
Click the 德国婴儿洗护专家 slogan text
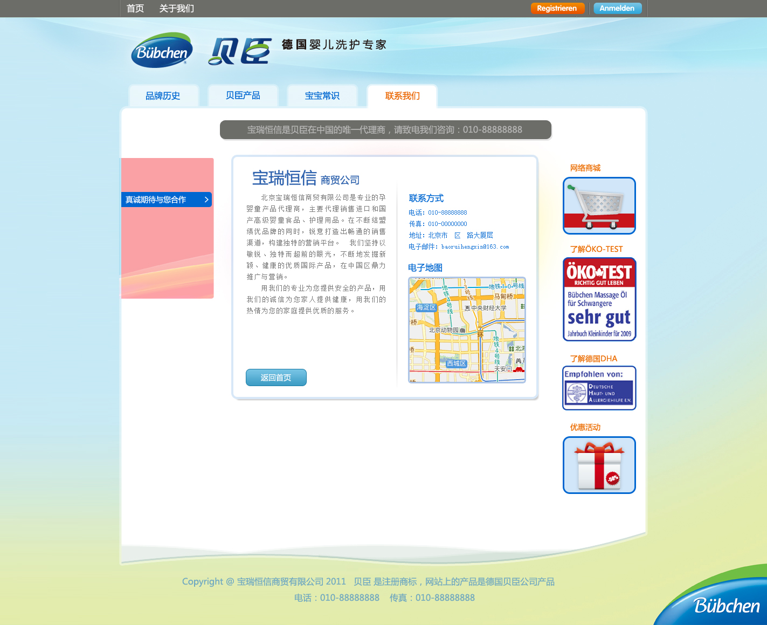(334, 45)
